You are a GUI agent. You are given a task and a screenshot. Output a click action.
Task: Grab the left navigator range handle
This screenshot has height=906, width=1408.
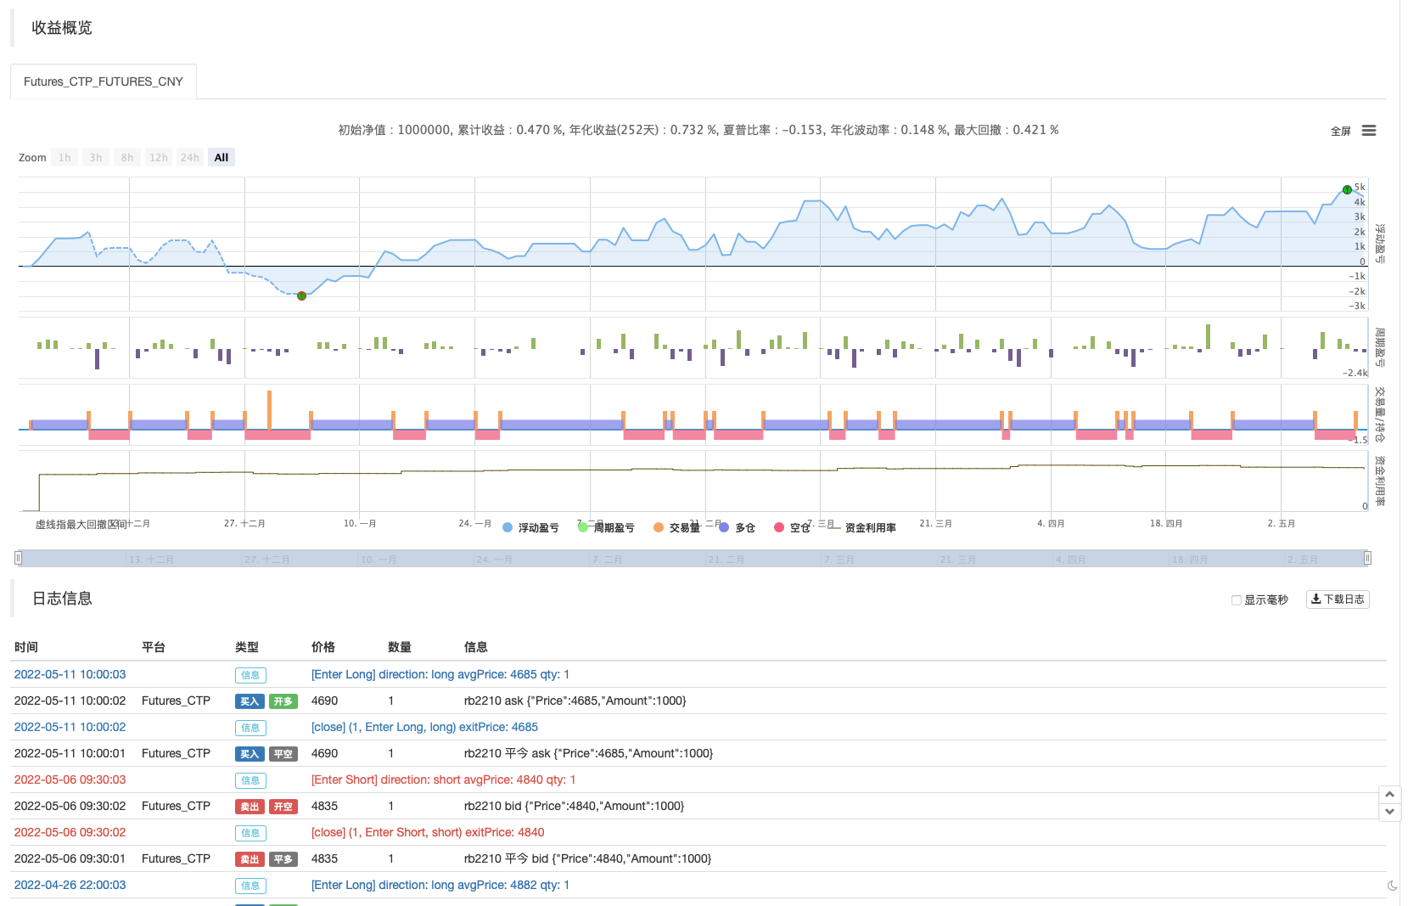pyautogui.click(x=18, y=558)
